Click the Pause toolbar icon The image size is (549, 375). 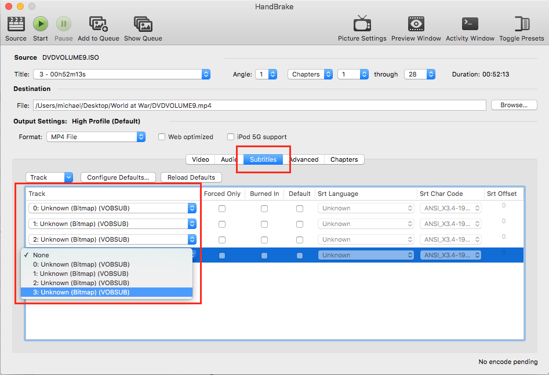pyautogui.click(x=64, y=24)
